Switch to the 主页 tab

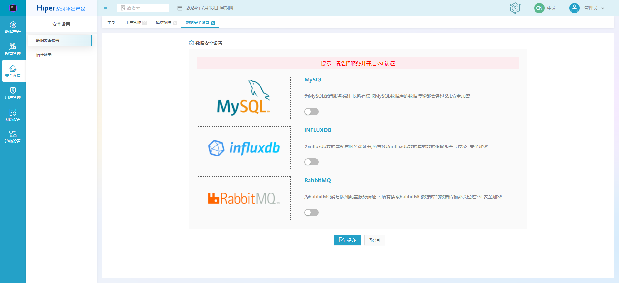pyautogui.click(x=111, y=23)
